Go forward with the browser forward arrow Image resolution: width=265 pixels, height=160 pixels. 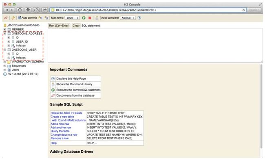point(12,10)
